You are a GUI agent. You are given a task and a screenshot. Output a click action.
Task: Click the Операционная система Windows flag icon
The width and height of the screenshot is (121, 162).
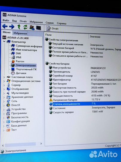[x=9, y=81]
